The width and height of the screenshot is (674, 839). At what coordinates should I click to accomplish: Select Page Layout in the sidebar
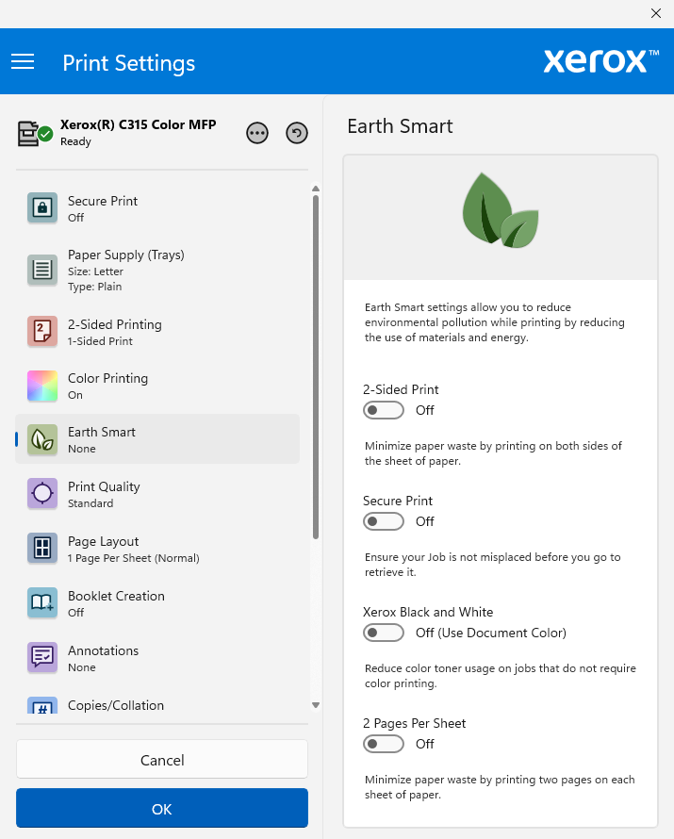157,549
